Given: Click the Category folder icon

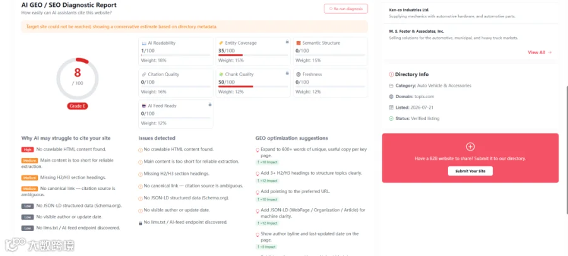Looking at the screenshot, I should tap(391, 86).
